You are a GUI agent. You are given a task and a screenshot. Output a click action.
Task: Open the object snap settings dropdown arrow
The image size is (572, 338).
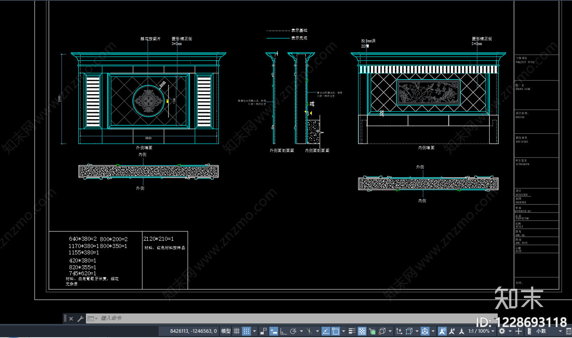pos(344,331)
